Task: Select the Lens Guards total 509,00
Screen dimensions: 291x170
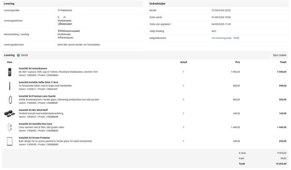Action: point(283,100)
